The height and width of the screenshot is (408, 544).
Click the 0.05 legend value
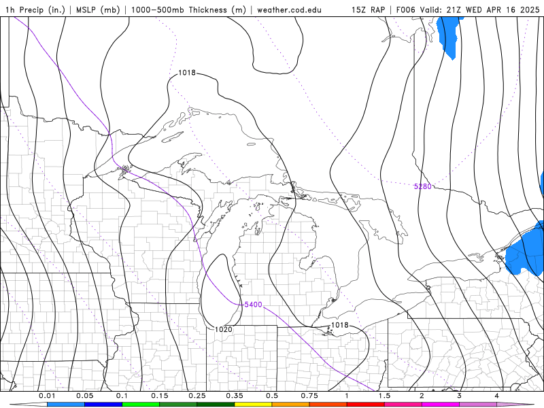(84, 396)
